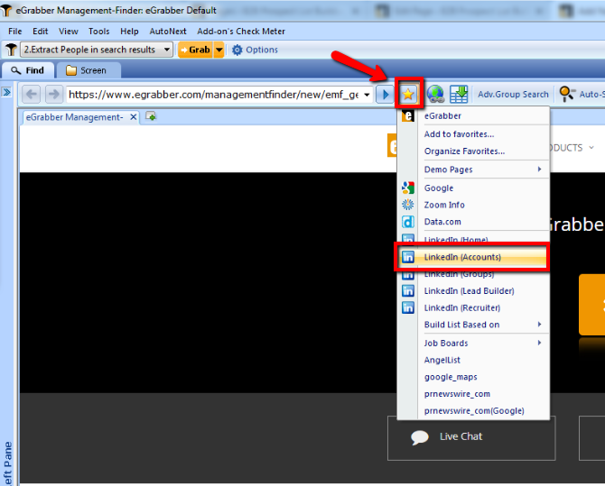Click the Google favorites entry
Image resolution: width=605 pixels, height=486 pixels.
[x=473, y=188]
